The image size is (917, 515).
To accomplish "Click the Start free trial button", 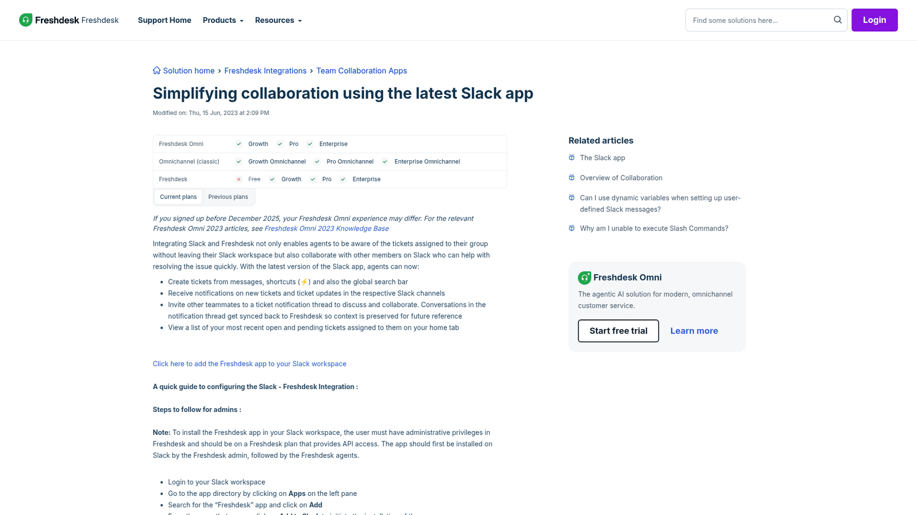I will click(x=618, y=331).
